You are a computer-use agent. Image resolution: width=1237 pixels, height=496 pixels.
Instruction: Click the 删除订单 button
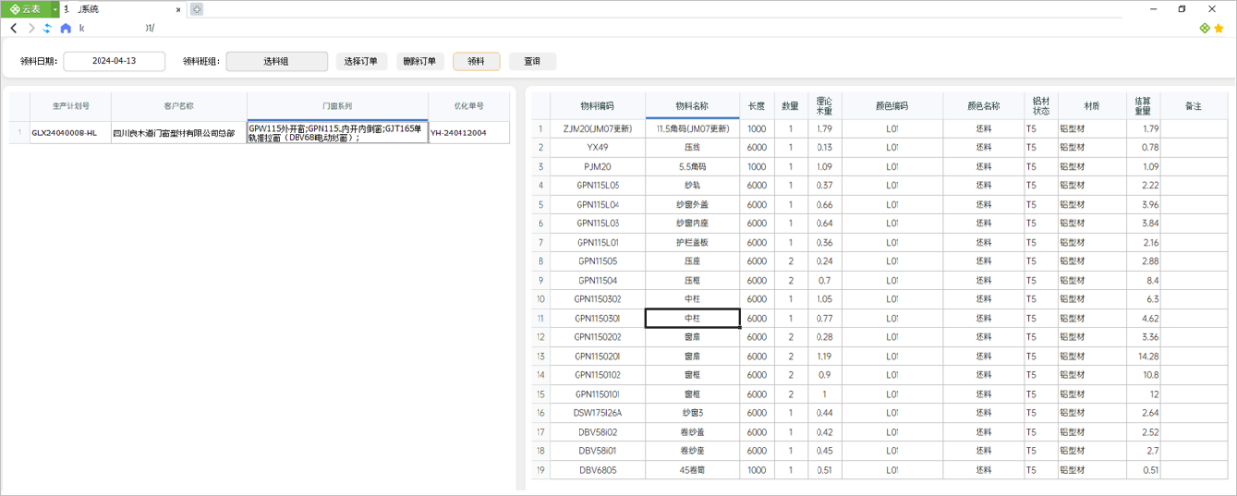(x=421, y=61)
